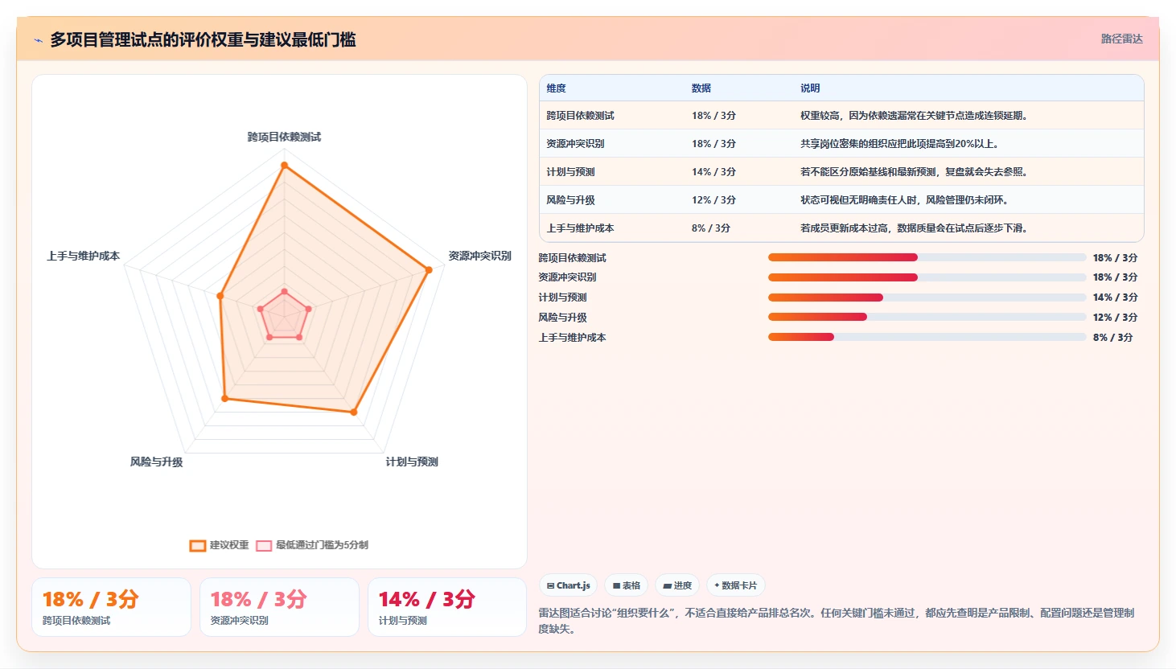Click the 上手与维护成本 radar axis label
The height and width of the screenshot is (669, 1176).
pyautogui.click(x=84, y=256)
